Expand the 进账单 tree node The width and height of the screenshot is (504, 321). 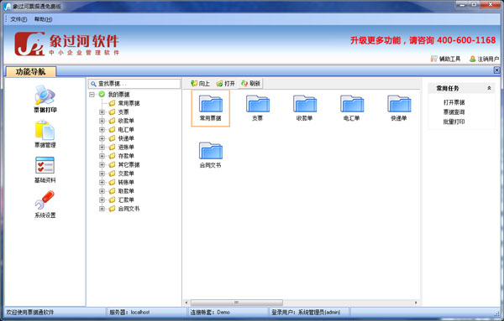point(102,148)
